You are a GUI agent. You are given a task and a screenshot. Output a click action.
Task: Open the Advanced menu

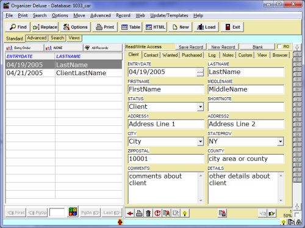point(101,15)
